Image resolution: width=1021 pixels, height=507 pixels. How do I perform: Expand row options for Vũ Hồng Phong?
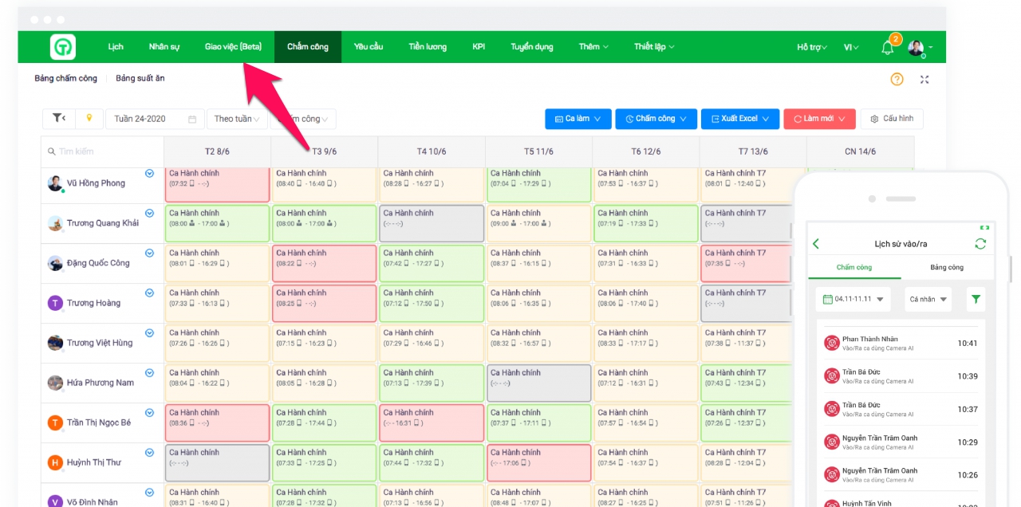[149, 174]
